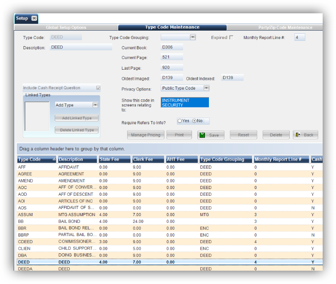This screenshot has height=284, width=336.
Task: Open Party/Zip Code Maintenance tab
Action: pyautogui.click(x=276, y=28)
